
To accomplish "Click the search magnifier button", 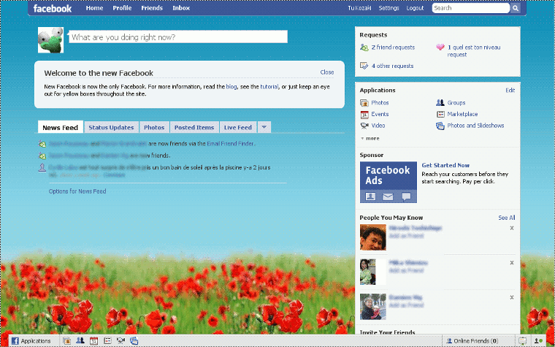I will click(x=516, y=8).
